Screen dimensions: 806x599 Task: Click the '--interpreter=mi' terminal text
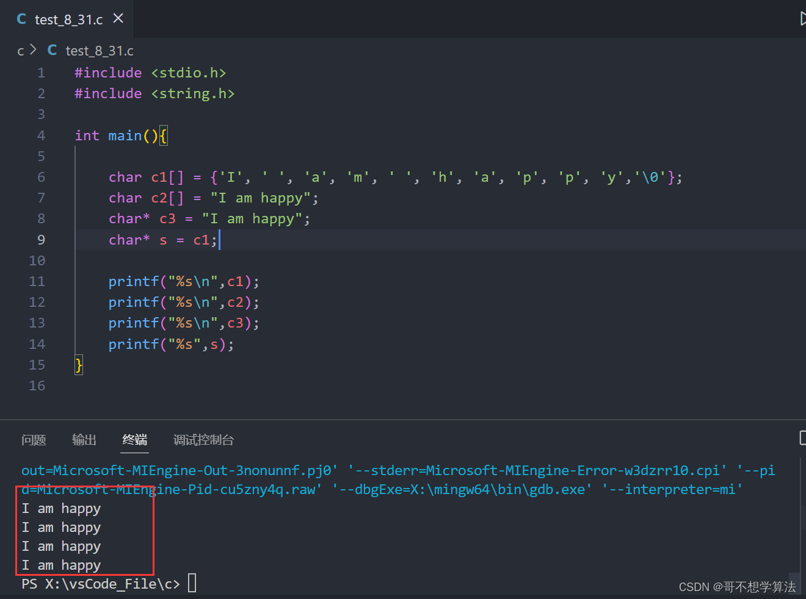pyautogui.click(x=672, y=489)
